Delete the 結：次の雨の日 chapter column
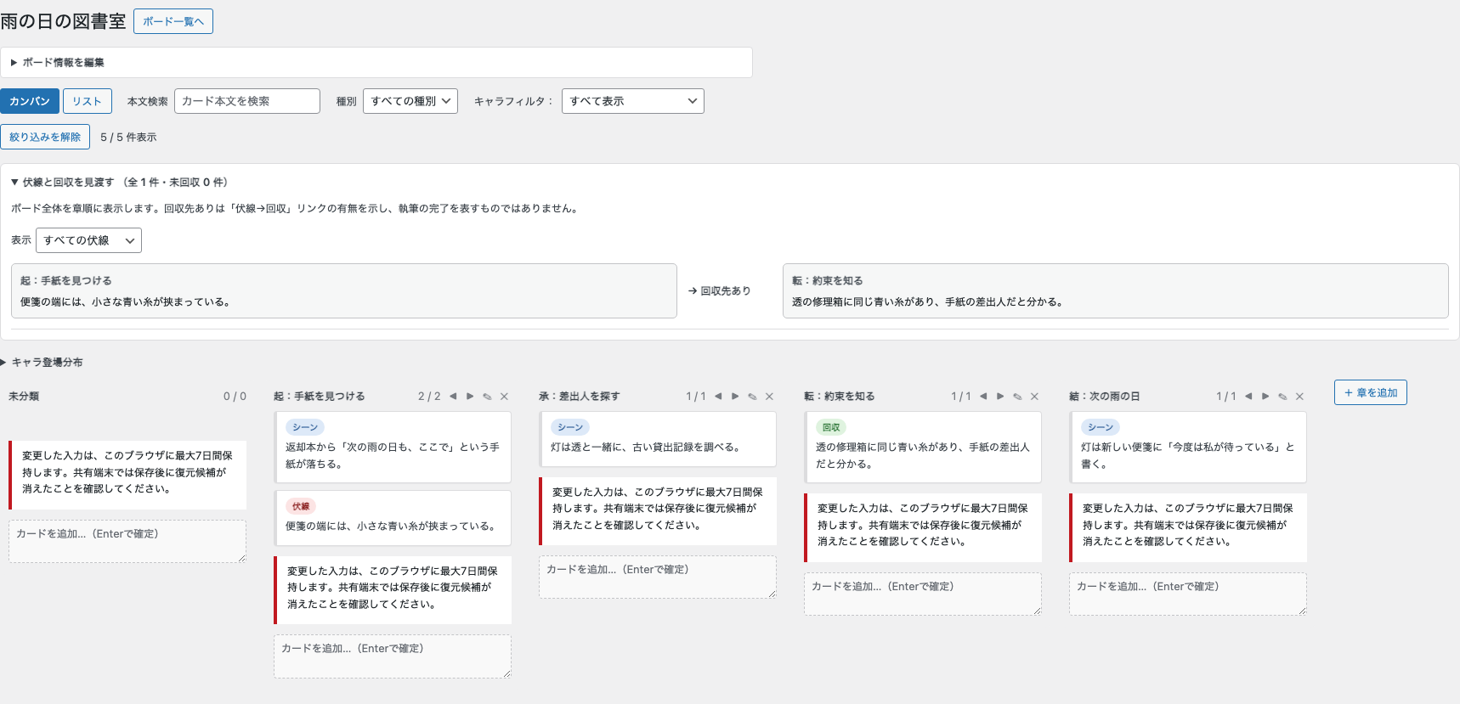Screen dimensions: 1460x704 tap(1299, 397)
